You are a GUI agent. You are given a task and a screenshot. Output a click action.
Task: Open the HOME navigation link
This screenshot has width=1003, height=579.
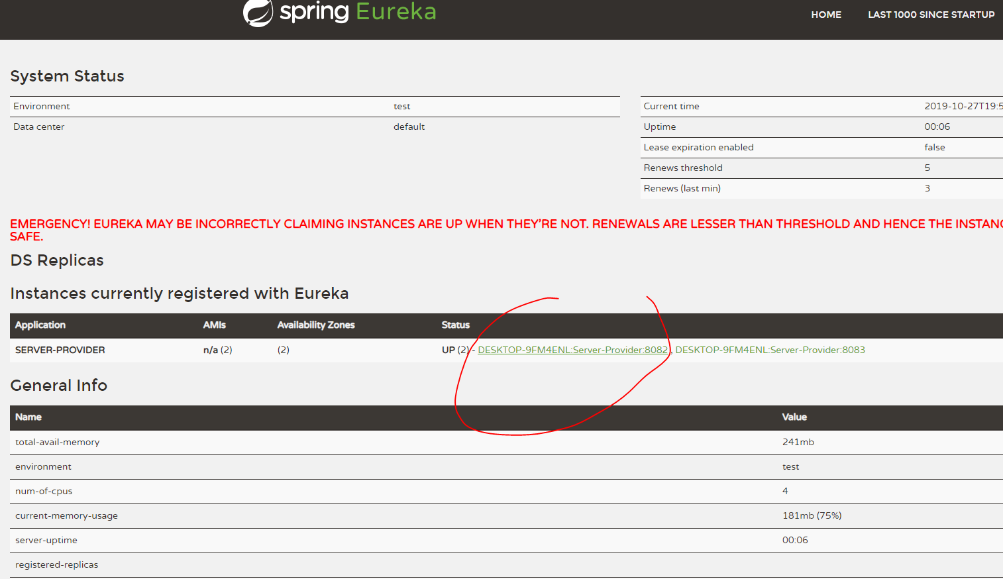826,15
